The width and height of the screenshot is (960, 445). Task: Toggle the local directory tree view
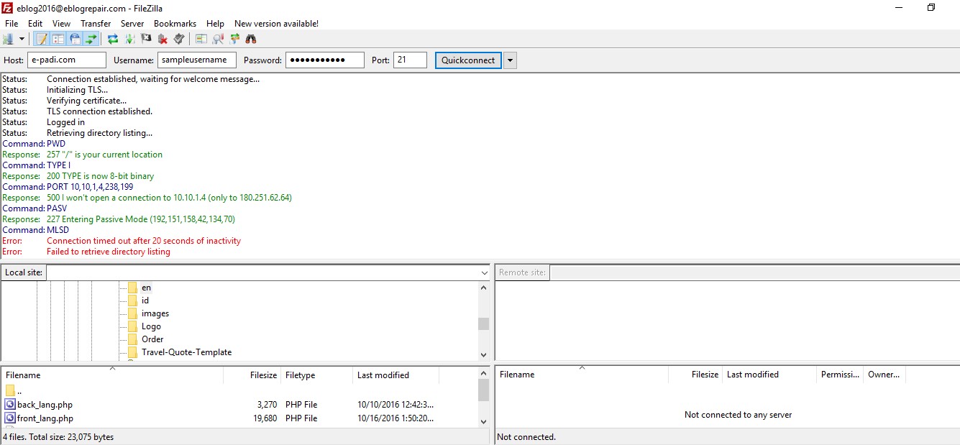pyautogui.click(x=58, y=39)
